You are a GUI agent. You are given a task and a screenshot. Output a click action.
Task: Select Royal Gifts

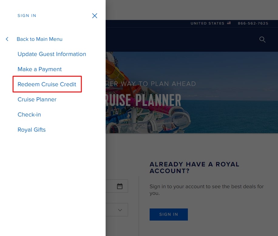[x=32, y=130]
